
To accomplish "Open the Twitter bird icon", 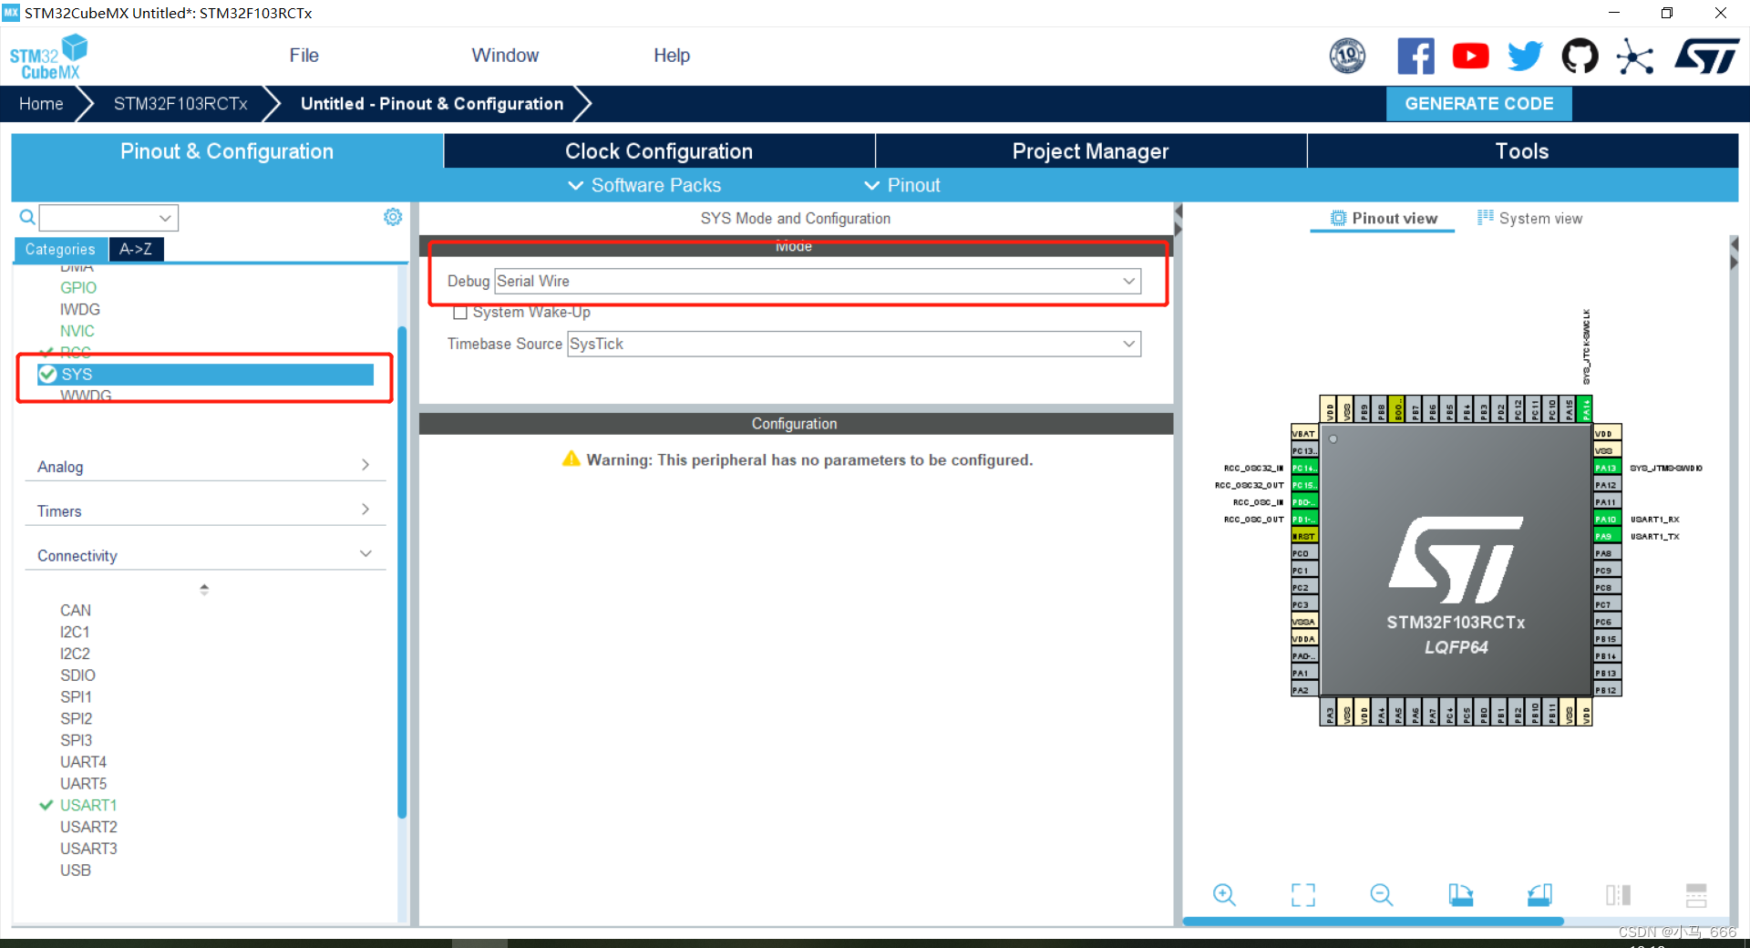I will pyautogui.click(x=1525, y=57).
